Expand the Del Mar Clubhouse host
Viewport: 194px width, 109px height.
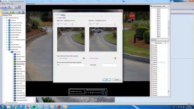(7, 30)
